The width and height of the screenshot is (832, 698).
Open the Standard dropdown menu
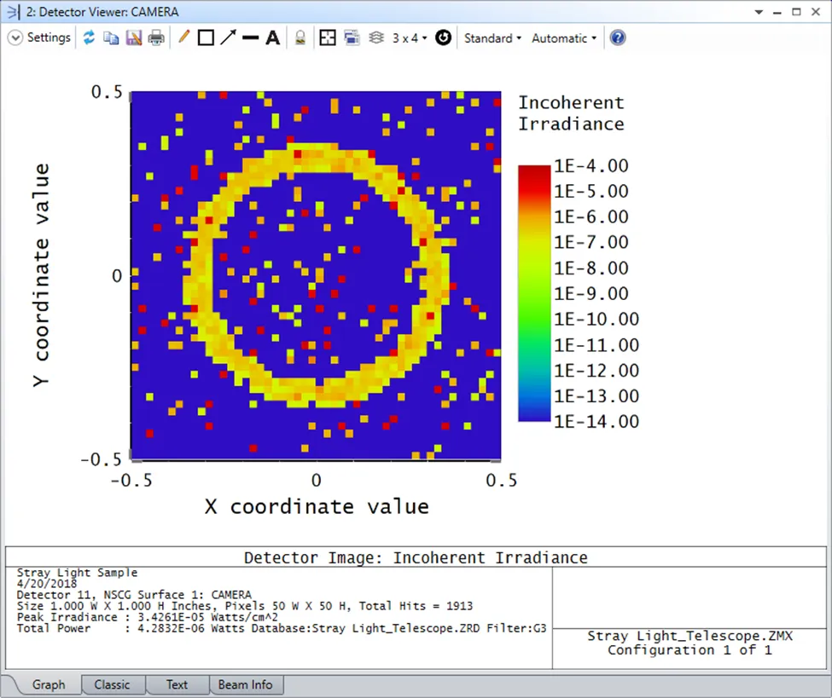coord(492,38)
